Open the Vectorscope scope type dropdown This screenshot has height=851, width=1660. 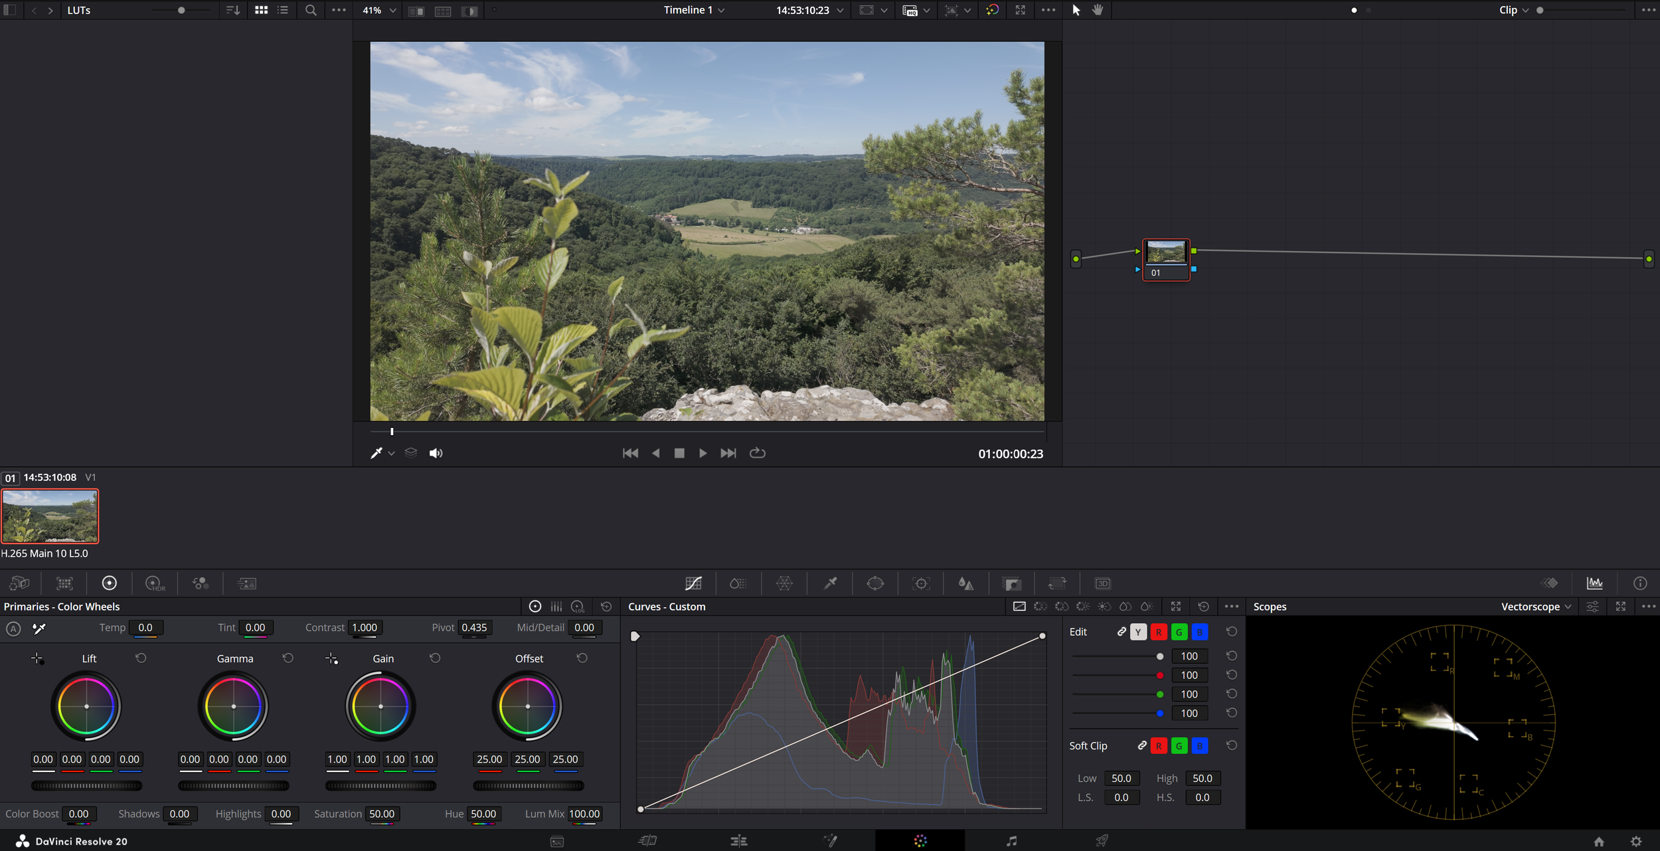1536,607
